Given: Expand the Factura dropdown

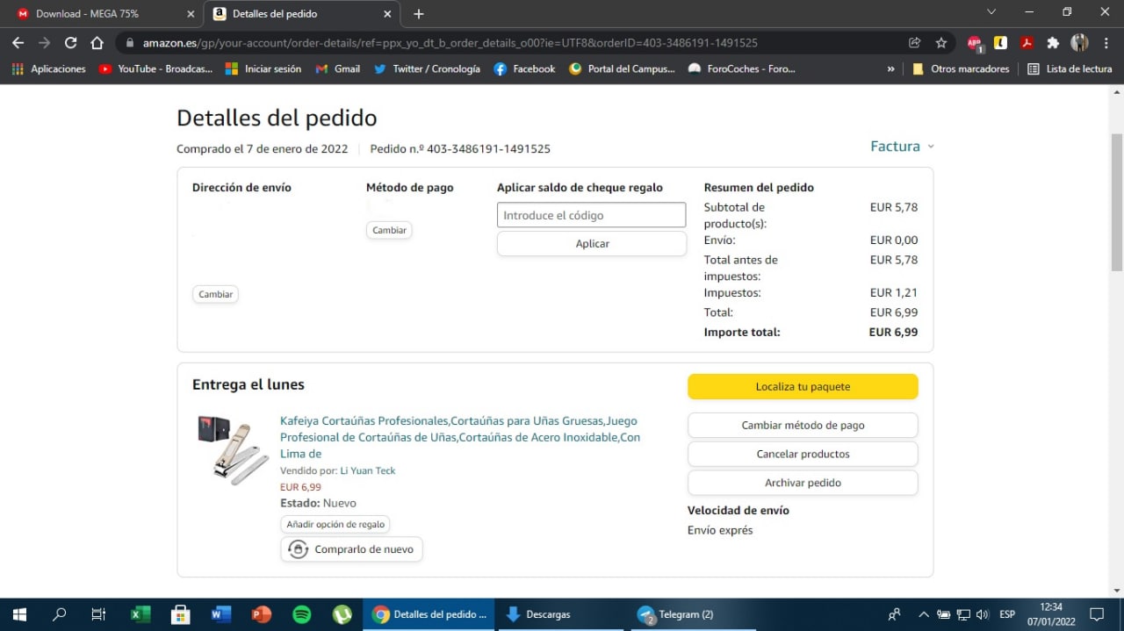Looking at the screenshot, I should 902,147.
